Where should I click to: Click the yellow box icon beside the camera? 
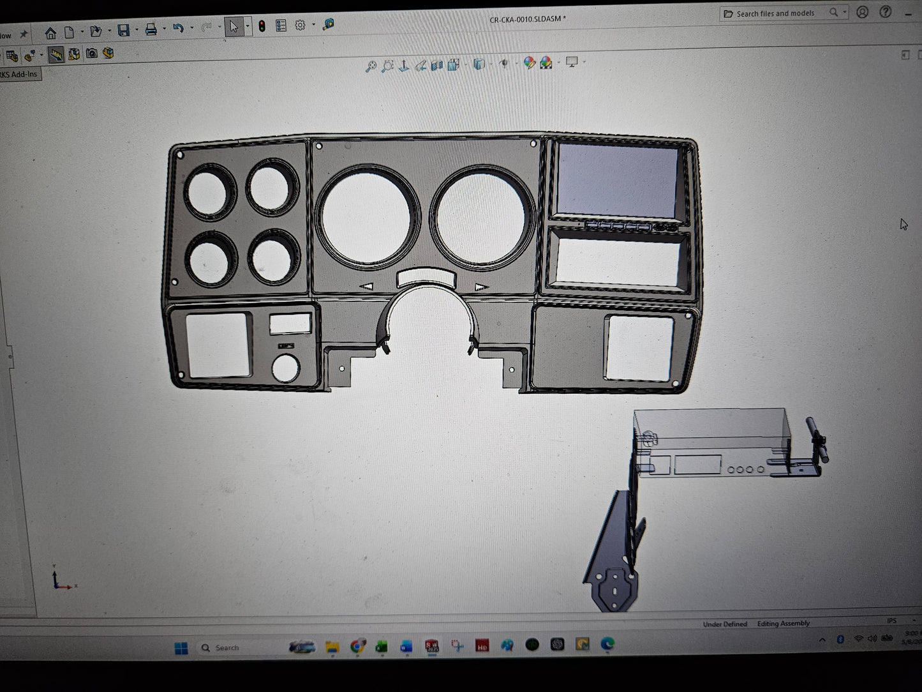(108, 53)
